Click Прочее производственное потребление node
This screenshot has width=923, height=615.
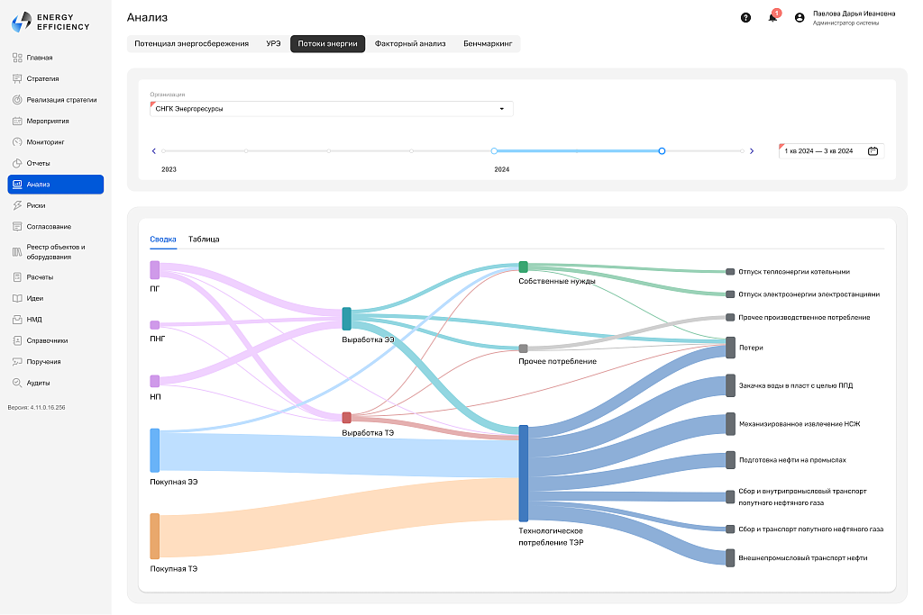pos(730,318)
